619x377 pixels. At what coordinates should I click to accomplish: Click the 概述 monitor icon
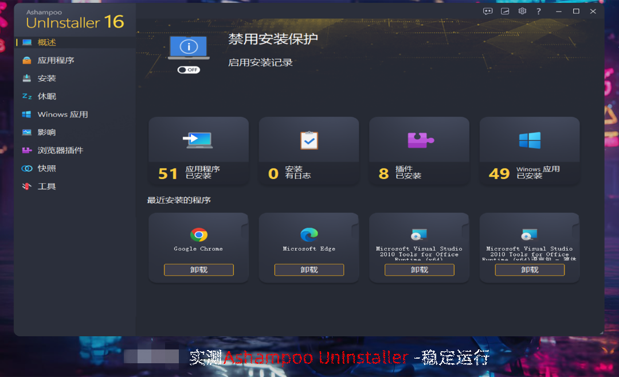(x=27, y=42)
